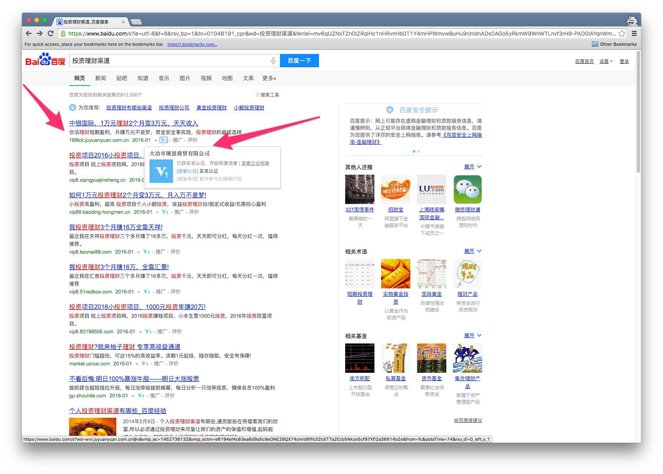Viewport: 663px width, 474px height.
Task: Open the [信誉认证] link in the popup
Action: pyautogui.click(x=187, y=171)
